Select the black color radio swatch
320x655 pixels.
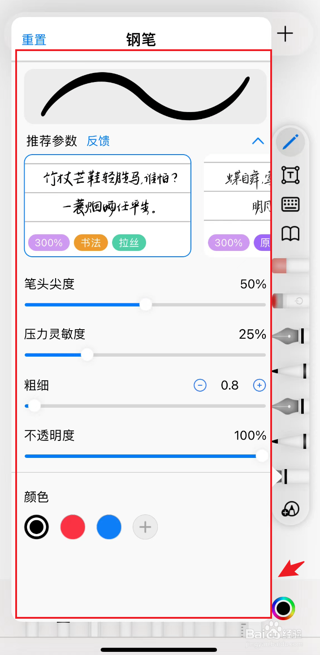click(36, 526)
